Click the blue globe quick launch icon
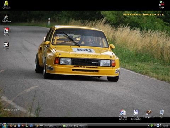Image resolution: width=170 pixels, height=128 pixels. click(x=19, y=126)
